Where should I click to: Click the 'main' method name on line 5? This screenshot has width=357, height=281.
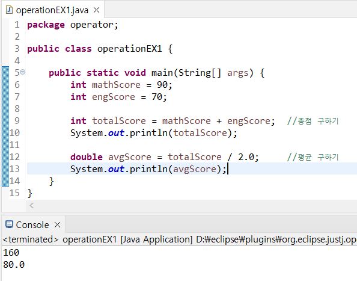[x=162, y=73]
